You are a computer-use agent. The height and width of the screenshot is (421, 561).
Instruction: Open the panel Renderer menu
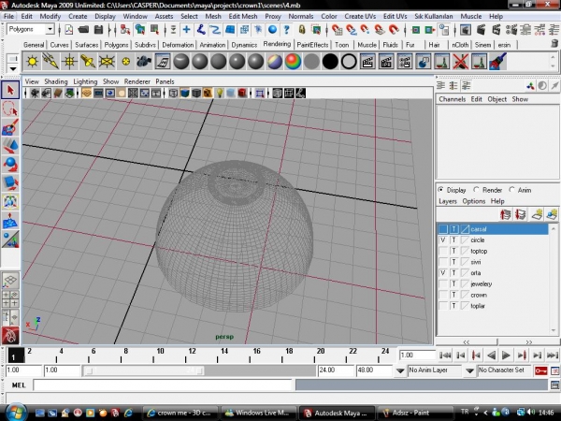[137, 81]
